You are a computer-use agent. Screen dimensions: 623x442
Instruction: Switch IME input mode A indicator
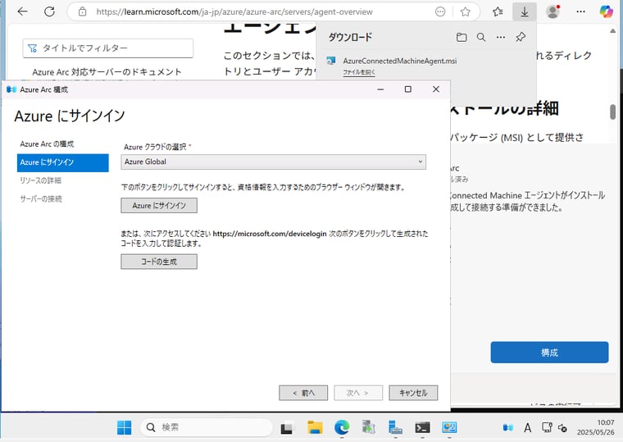pos(527,428)
